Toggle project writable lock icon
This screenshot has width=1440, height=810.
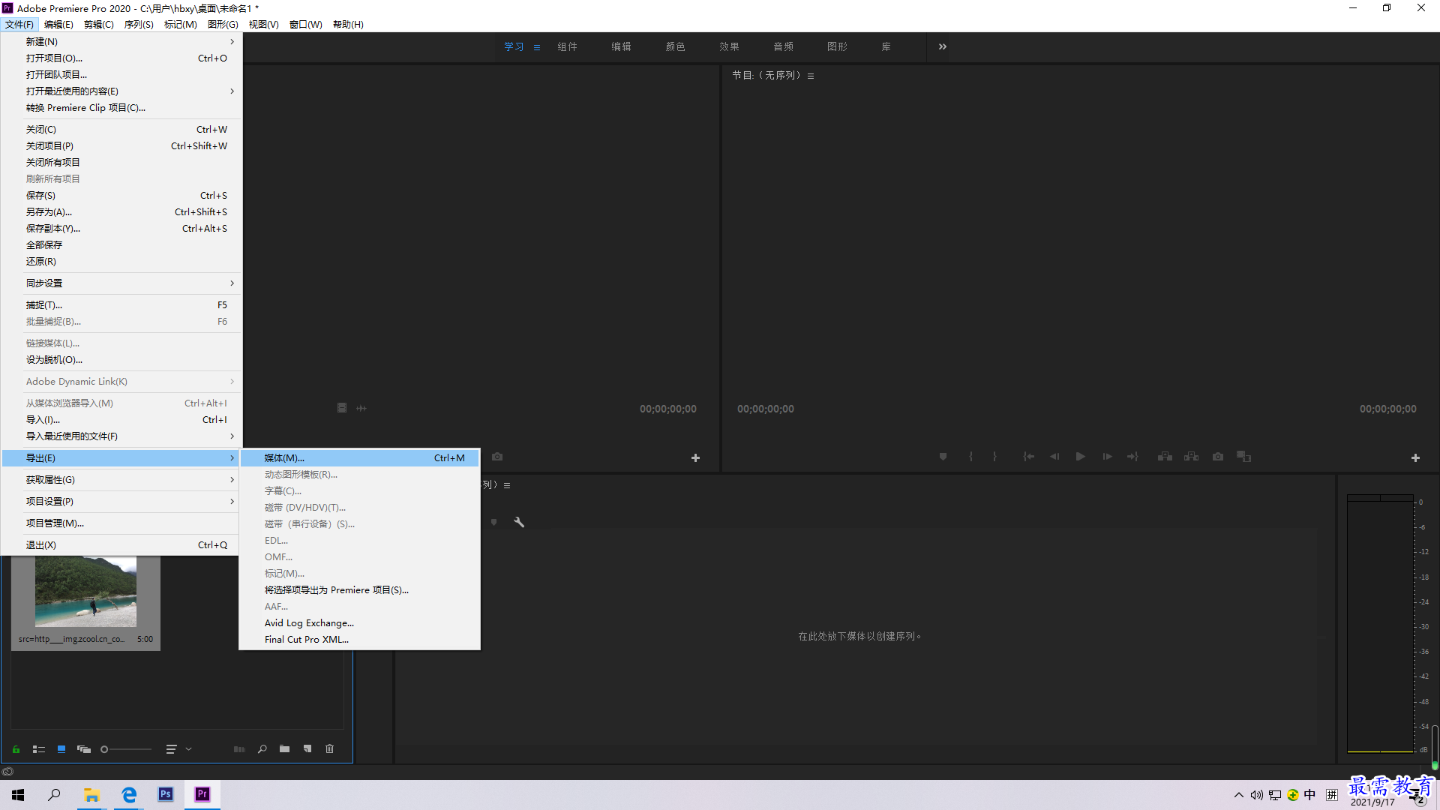16,749
